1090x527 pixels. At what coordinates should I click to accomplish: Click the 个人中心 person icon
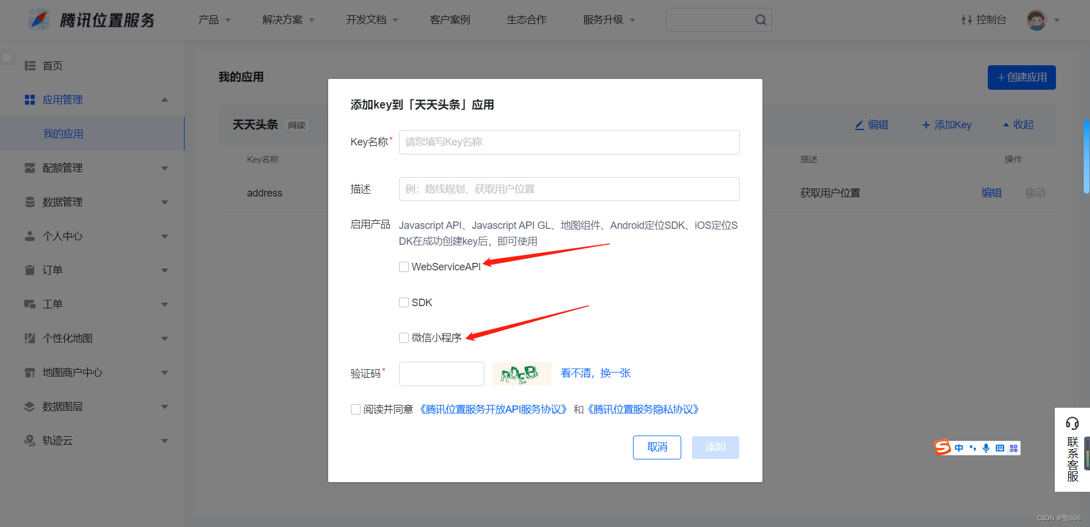tap(30, 236)
